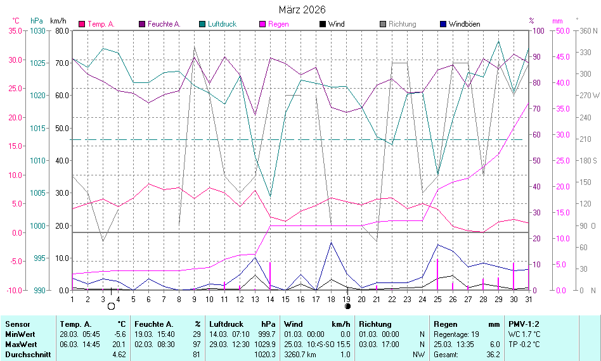Select the 'Sensor' header in the table
Viewport: 601px width, 361px height.
tap(17, 324)
